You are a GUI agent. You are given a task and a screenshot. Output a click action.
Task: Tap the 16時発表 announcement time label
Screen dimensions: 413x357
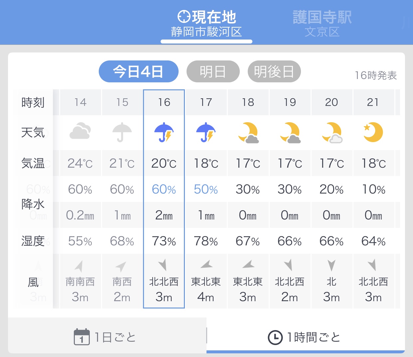pyautogui.click(x=376, y=75)
